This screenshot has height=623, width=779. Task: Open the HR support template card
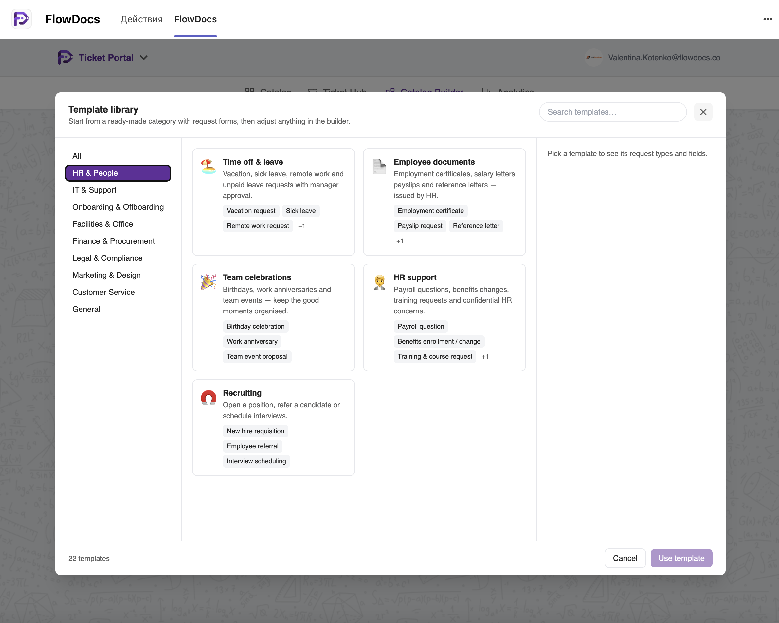tap(444, 317)
